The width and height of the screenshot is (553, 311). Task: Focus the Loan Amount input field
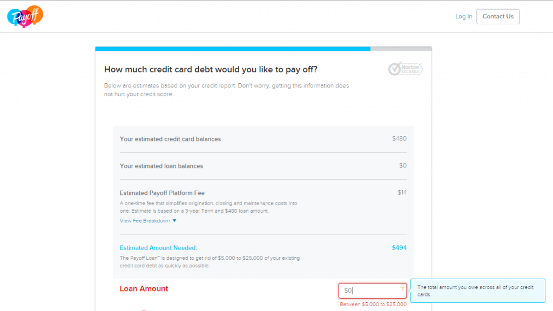coord(373,290)
